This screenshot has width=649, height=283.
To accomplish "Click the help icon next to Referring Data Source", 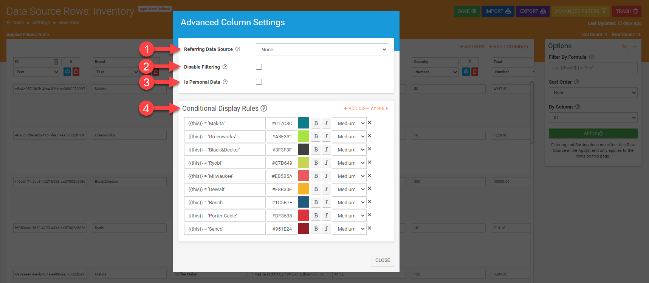I will click(238, 49).
